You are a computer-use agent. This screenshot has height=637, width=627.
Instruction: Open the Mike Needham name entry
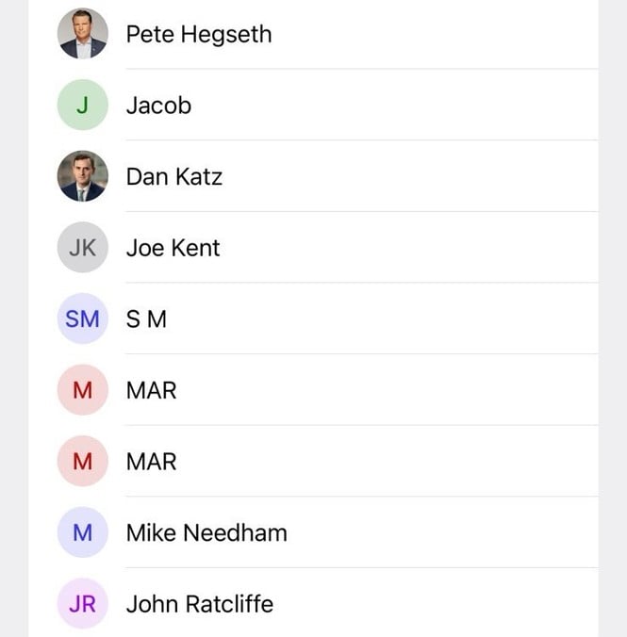pos(206,532)
